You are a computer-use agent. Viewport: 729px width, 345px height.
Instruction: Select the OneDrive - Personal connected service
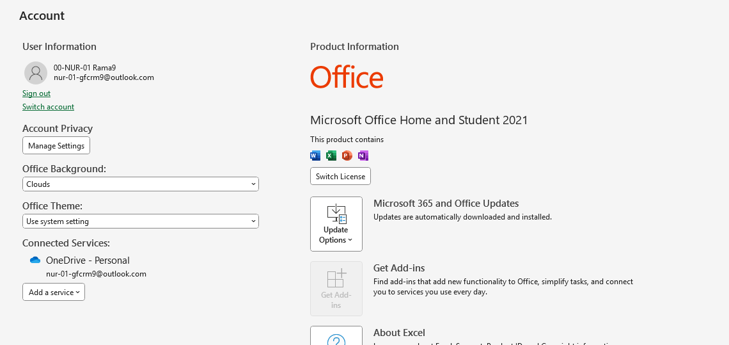click(x=88, y=261)
